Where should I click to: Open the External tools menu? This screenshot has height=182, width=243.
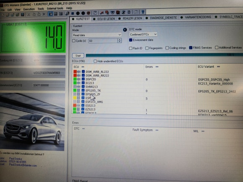[x=55, y=8]
